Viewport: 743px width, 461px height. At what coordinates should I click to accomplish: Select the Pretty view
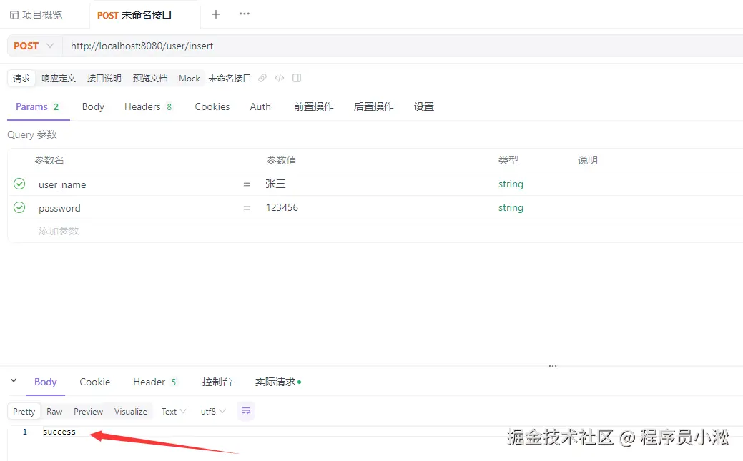[24, 411]
